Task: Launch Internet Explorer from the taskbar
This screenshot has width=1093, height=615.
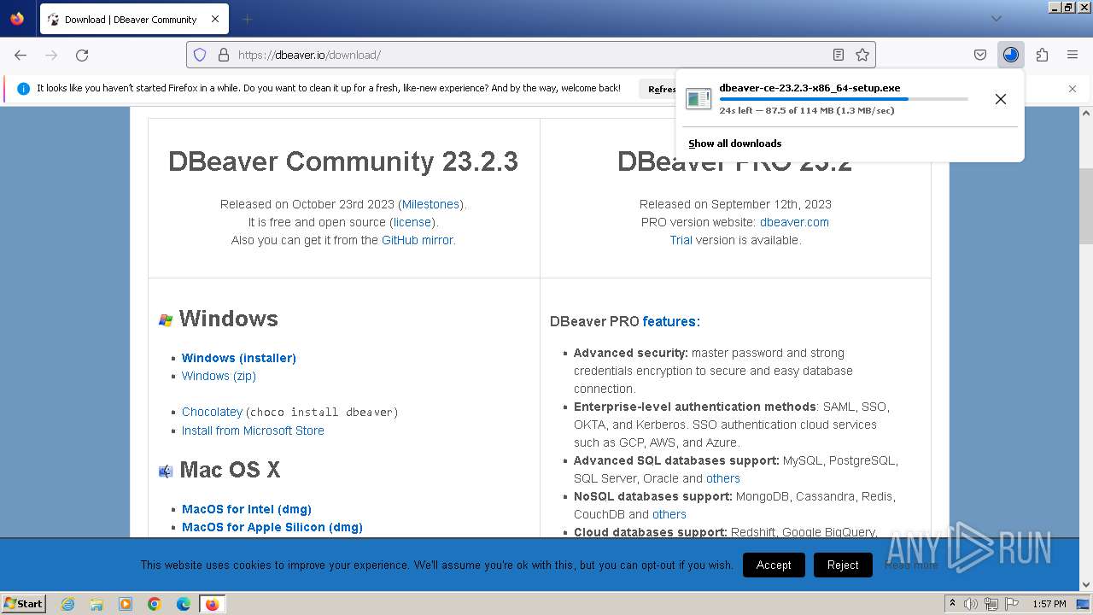Action: click(x=67, y=604)
